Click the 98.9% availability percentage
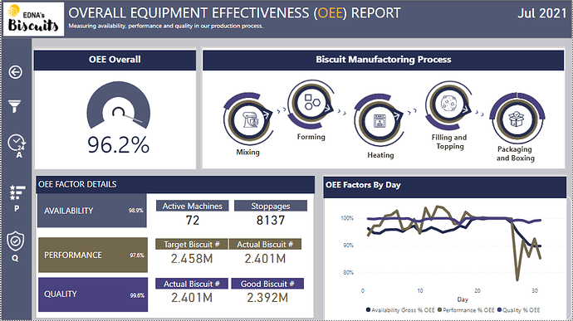The width and height of the screenshot is (573, 321). pos(136,211)
